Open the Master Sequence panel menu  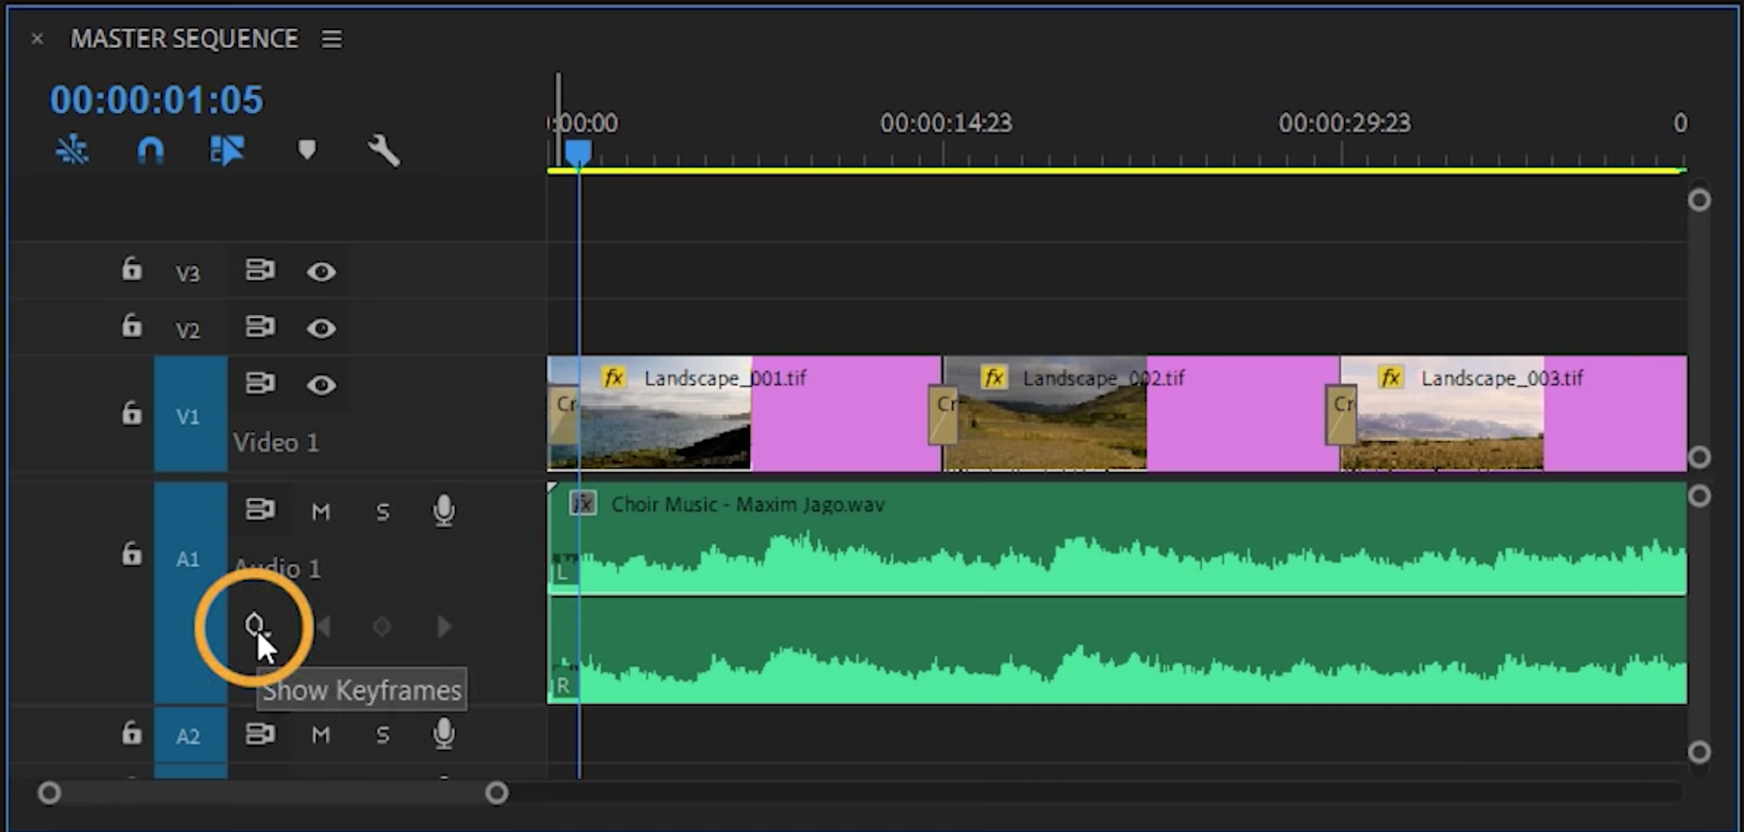click(x=331, y=39)
